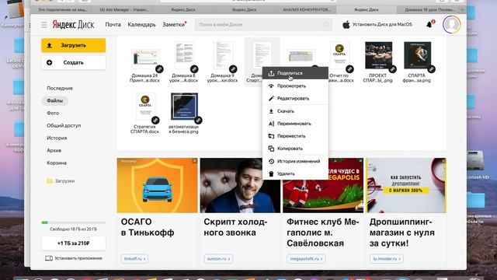Close the dropshipping ad
Image resolution: width=497 pixels, height=280 pixels.
pyautogui.click(x=443, y=161)
